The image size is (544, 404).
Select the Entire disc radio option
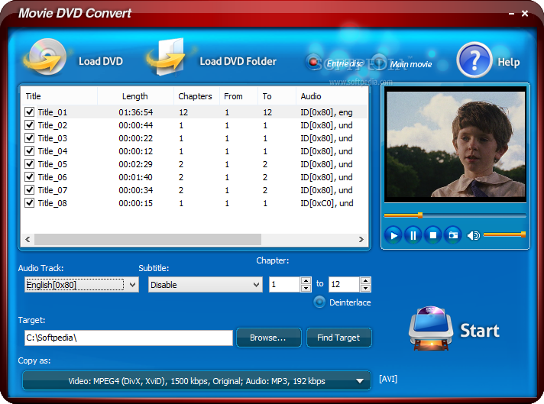tap(314, 63)
